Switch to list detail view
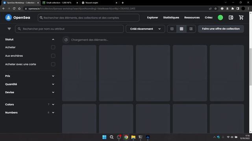The height and width of the screenshot is (141, 252). click(x=191, y=29)
